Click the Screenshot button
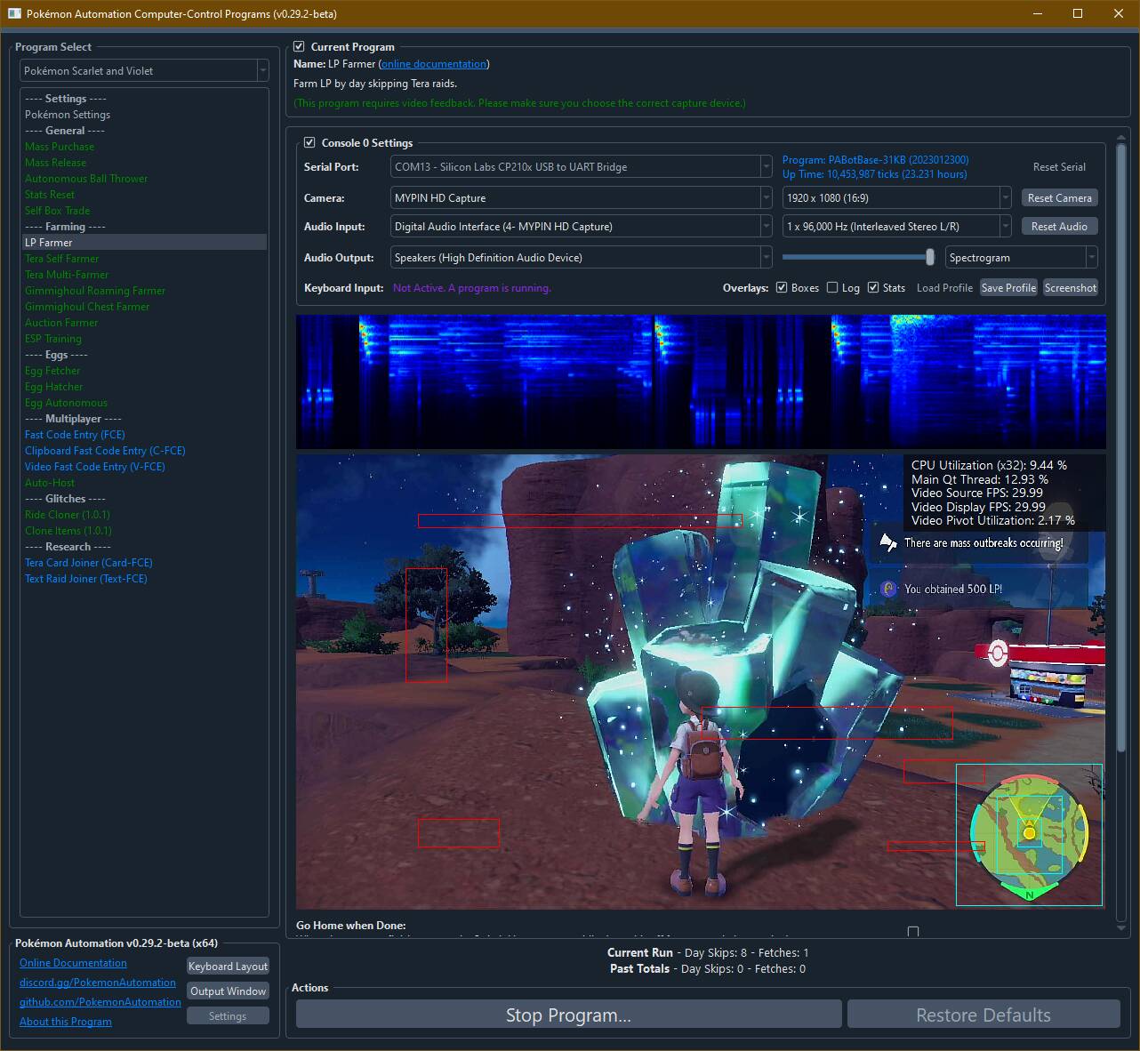This screenshot has height=1051, width=1140. pyautogui.click(x=1070, y=288)
